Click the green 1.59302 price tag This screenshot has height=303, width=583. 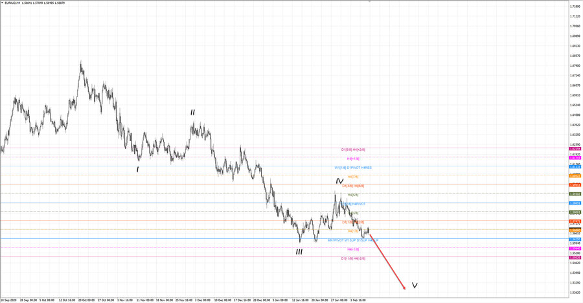coord(575,194)
